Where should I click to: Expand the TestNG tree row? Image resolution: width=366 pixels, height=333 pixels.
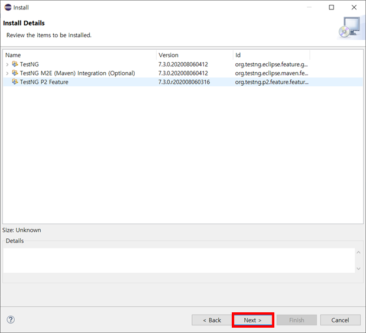[x=7, y=64]
